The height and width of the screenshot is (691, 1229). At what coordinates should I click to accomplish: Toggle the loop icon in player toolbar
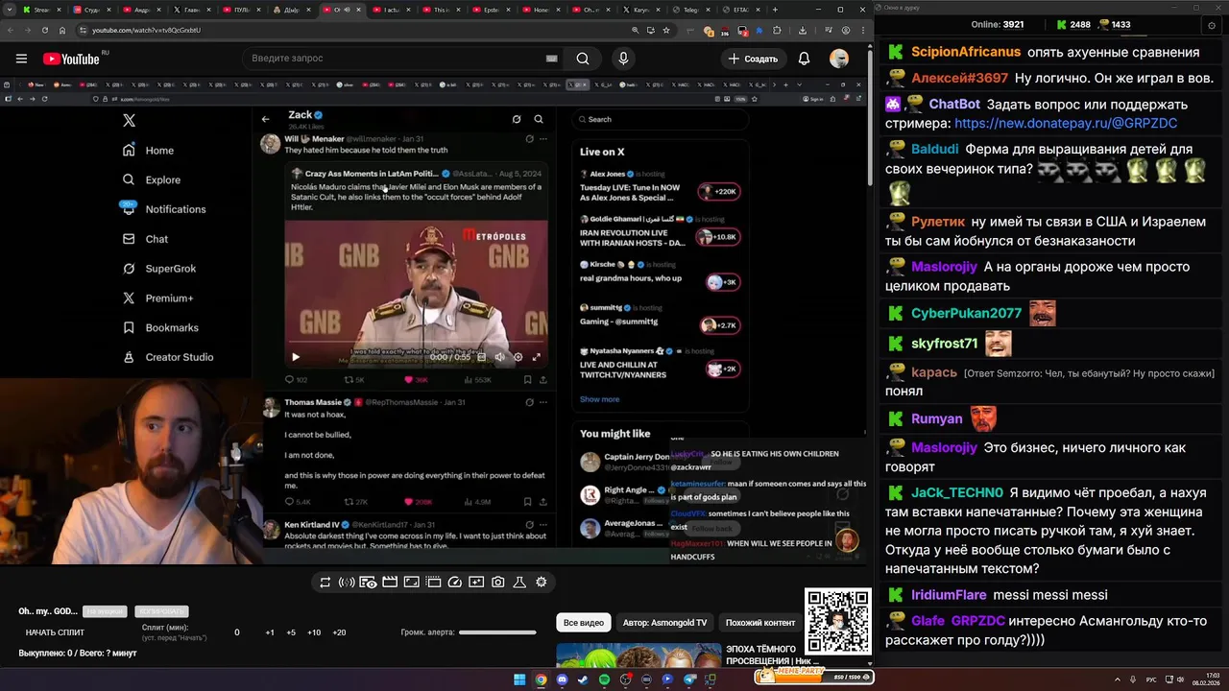coord(325,583)
